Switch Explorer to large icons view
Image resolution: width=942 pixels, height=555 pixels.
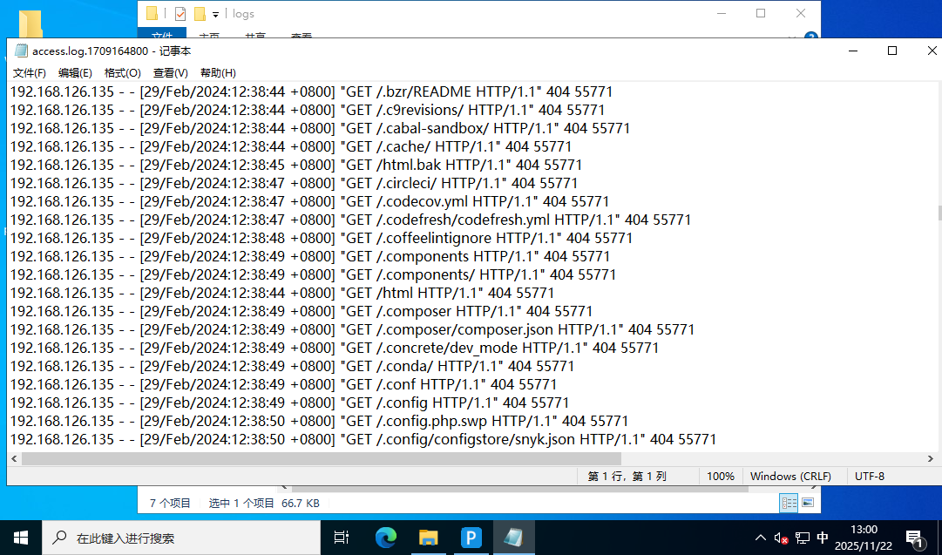[x=808, y=503]
